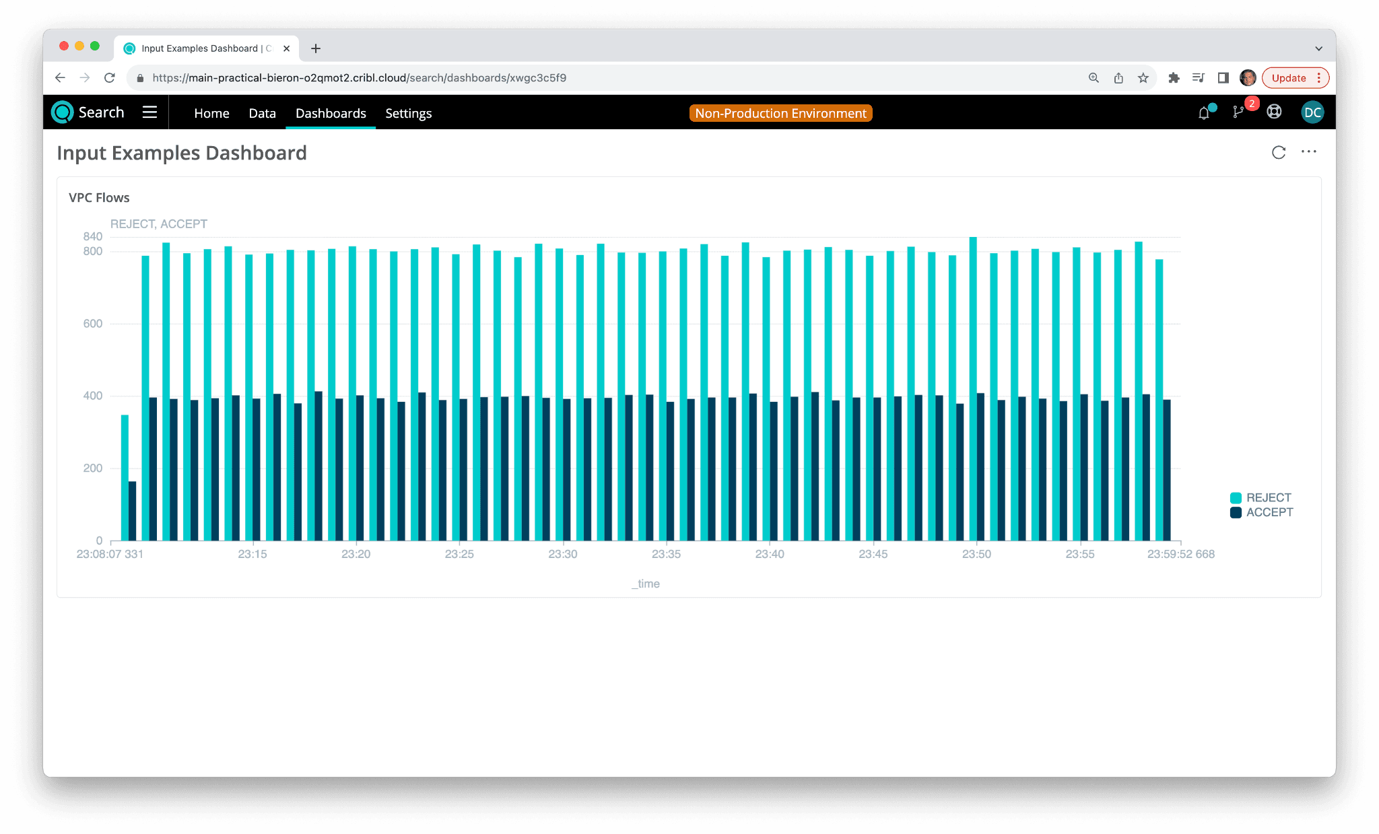Open the DC user avatar menu
The width and height of the screenshot is (1379, 834).
pos(1312,112)
